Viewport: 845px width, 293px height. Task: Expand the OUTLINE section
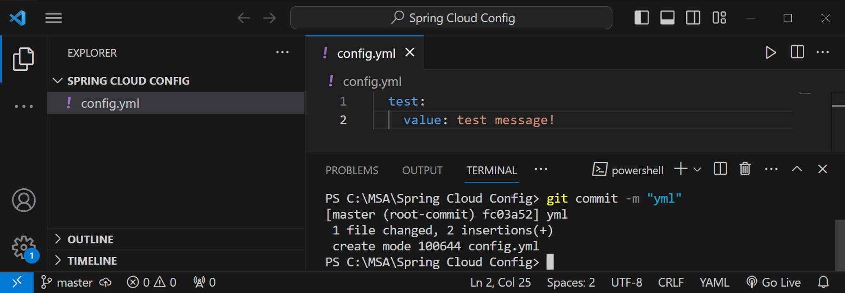point(90,239)
